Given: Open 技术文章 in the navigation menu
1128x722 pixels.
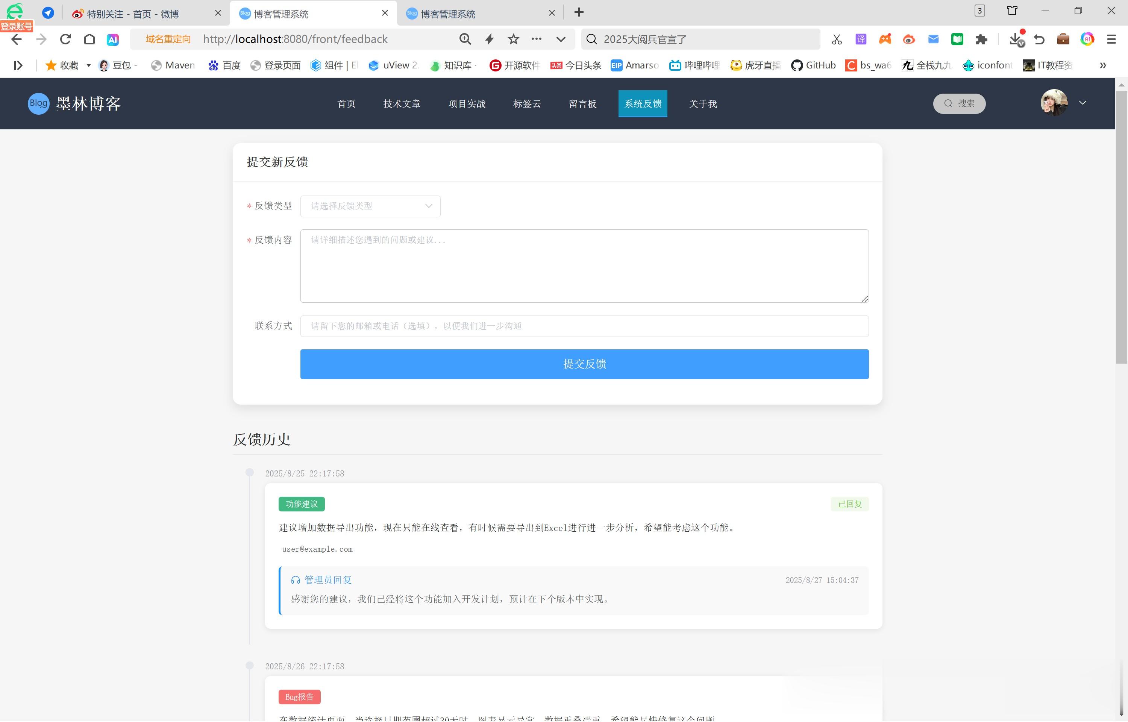Looking at the screenshot, I should [402, 104].
